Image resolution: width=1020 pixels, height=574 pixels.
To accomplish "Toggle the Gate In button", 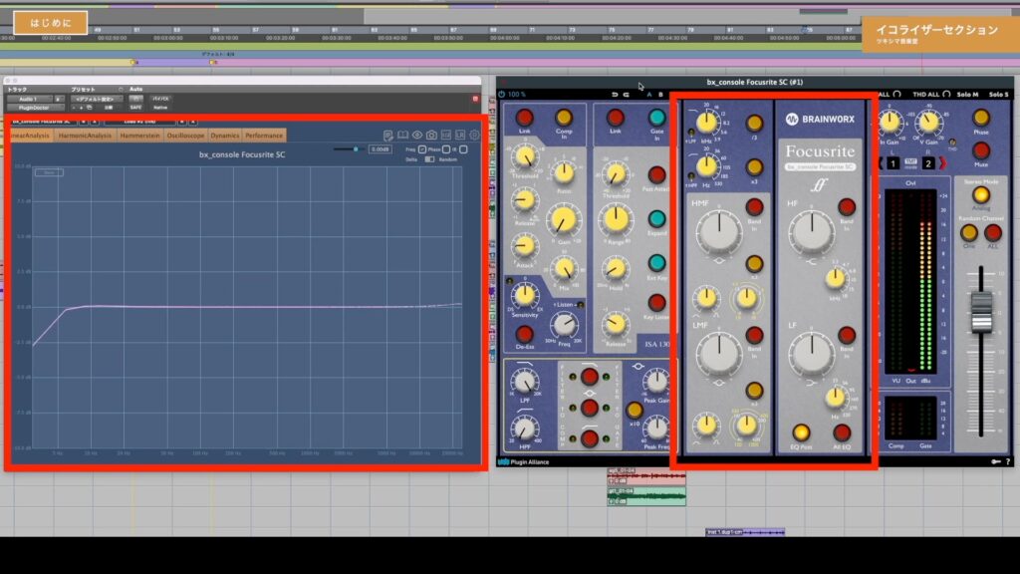I will coord(657,118).
